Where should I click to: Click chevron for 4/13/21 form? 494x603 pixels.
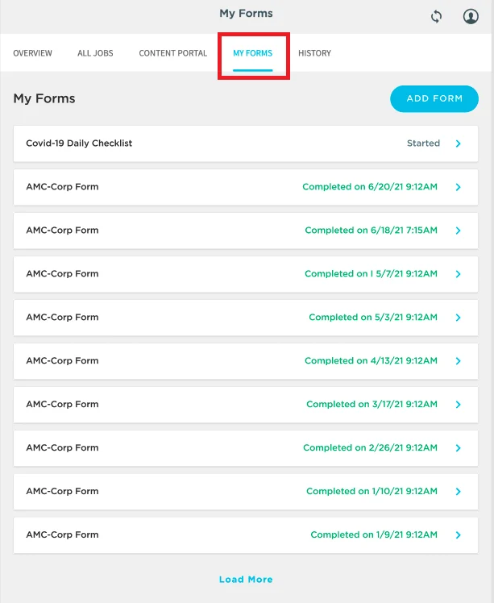tap(458, 360)
